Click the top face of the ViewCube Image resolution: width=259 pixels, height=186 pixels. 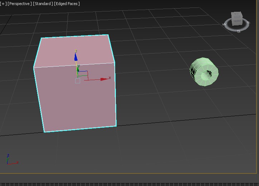(236, 15)
